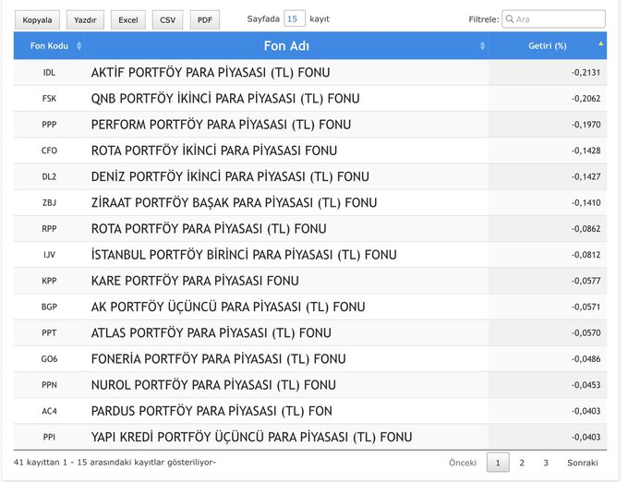
Task: Click AK PORTFÖY ÜÇÜNCÜ PARA PİYASASI fund name
Action: (228, 307)
